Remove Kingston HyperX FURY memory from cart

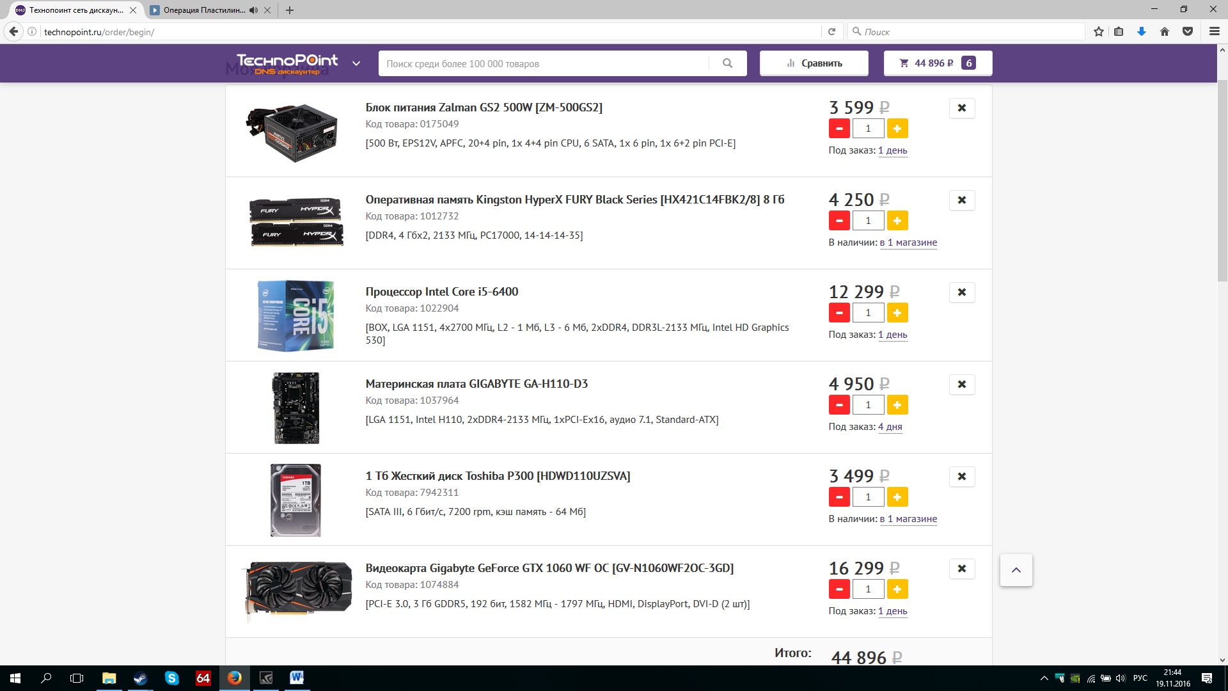tap(962, 200)
